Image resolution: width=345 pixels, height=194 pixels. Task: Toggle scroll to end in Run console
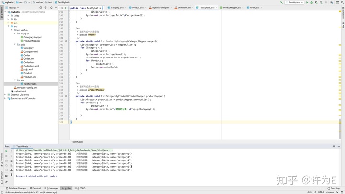[x=11, y=165]
